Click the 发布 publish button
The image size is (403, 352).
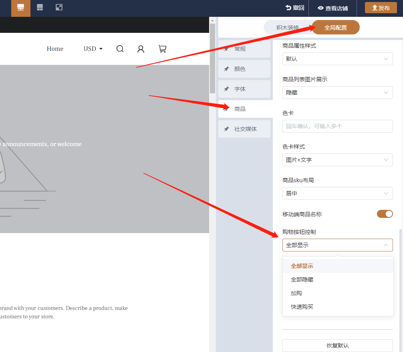tap(381, 8)
